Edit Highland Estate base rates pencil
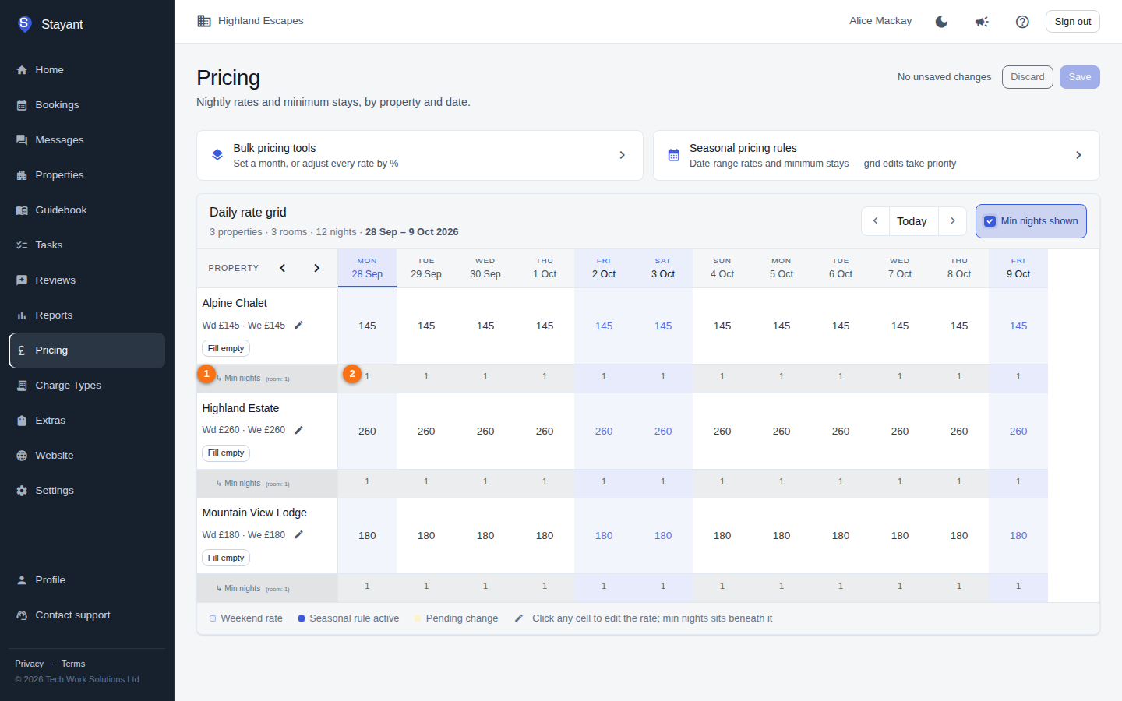This screenshot has width=1122, height=701. click(298, 430)
